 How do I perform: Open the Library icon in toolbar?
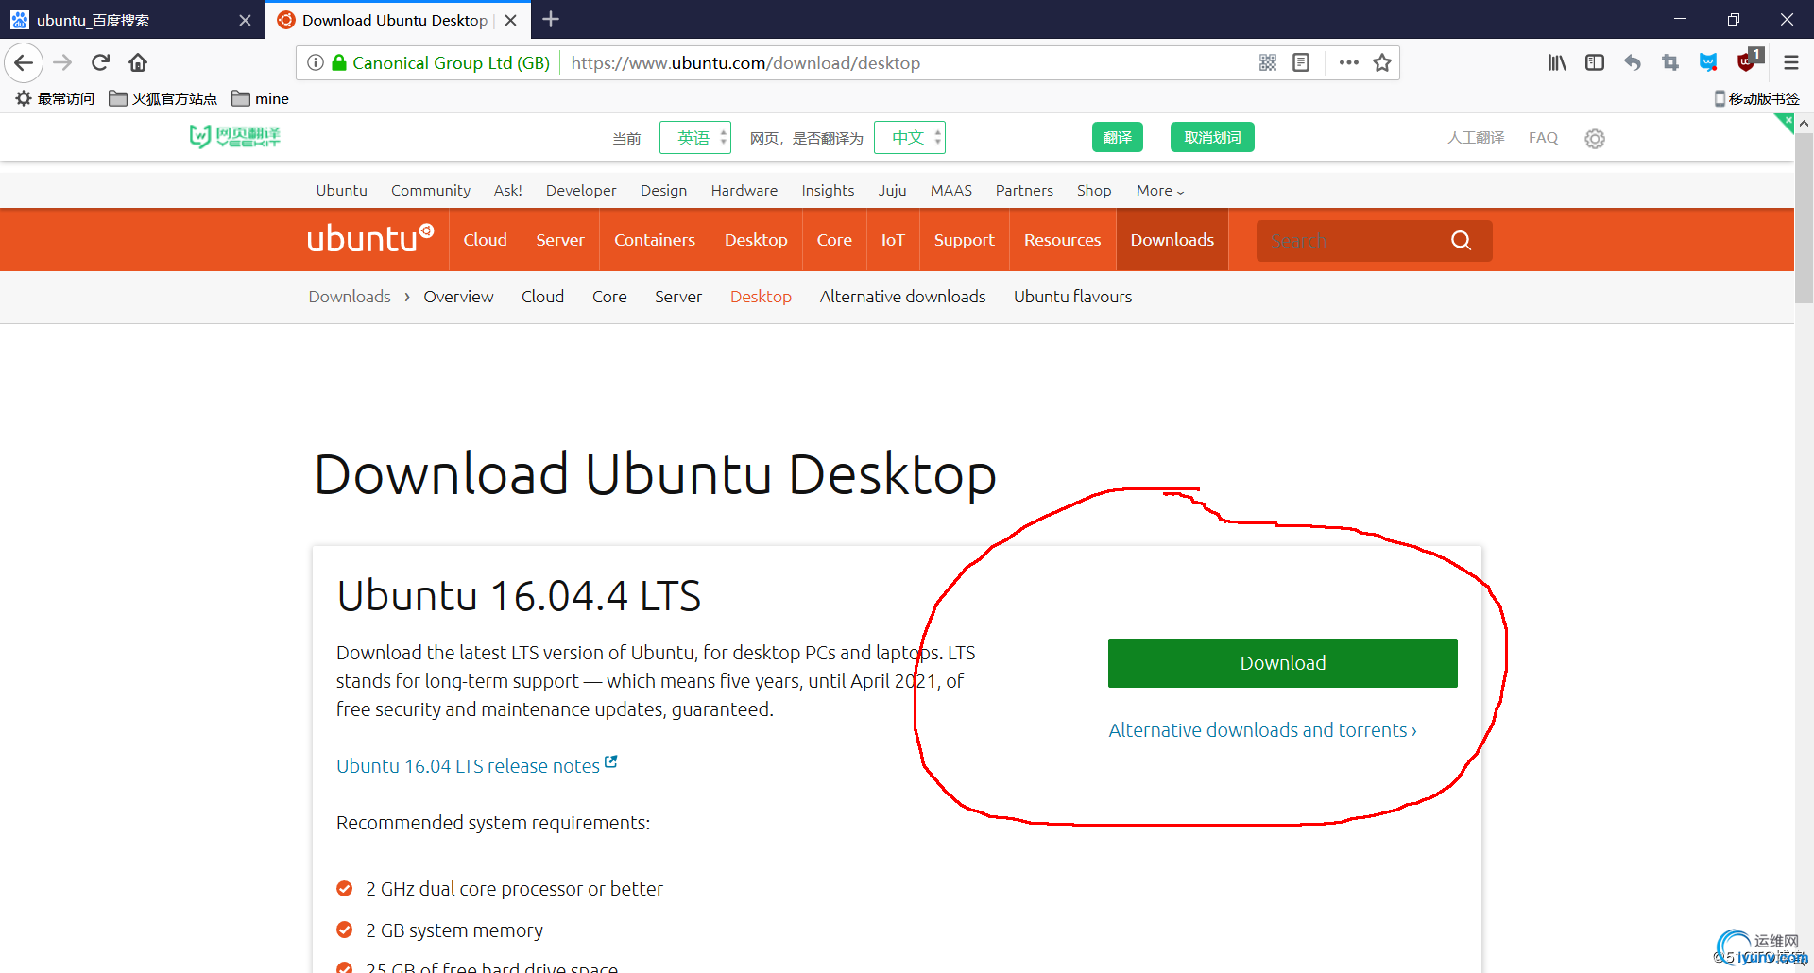1557,62
